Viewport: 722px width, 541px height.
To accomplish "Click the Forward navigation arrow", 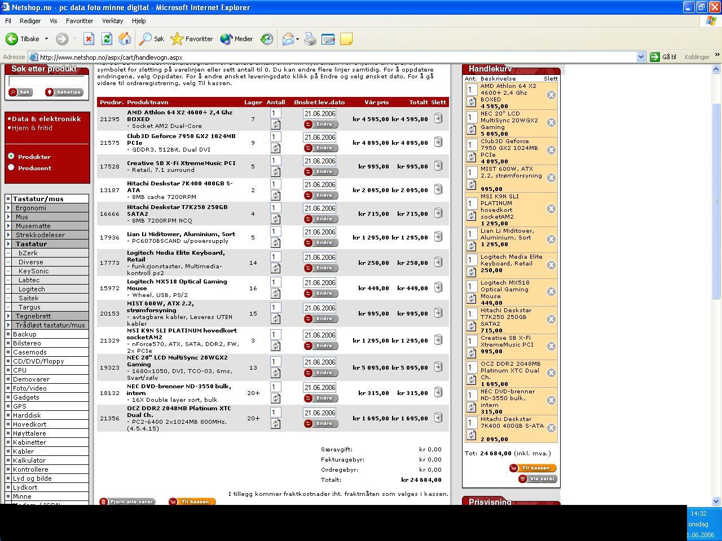I will [62, 39].
